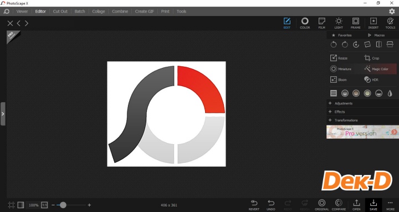The width and height of the screenshot is (399, 212).
Task: Apply the HDR effect
Action: pos(371,80)
